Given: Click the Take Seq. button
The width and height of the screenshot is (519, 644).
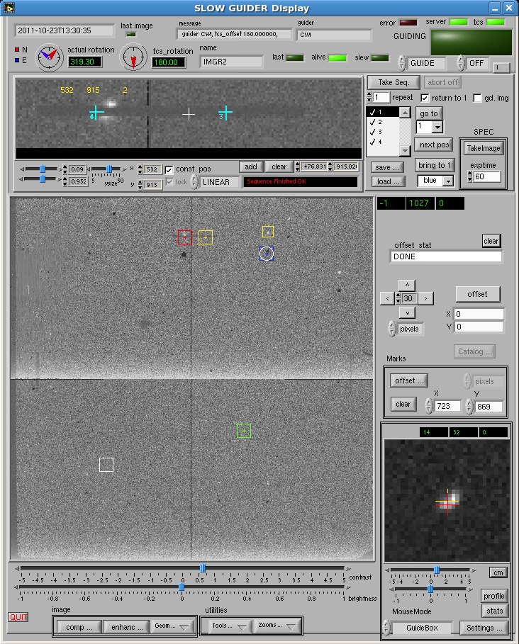Looking at the screenshot, I should point(394,83).
